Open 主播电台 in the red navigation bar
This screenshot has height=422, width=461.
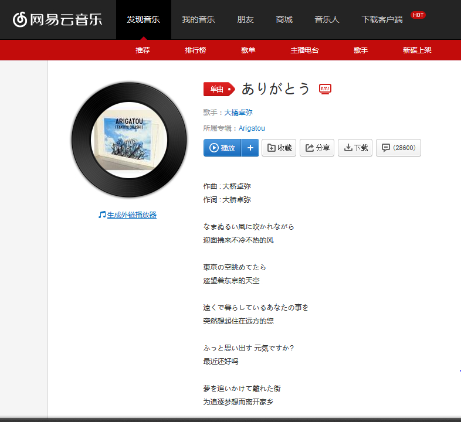pyautogui.click(x=304, y=50)
